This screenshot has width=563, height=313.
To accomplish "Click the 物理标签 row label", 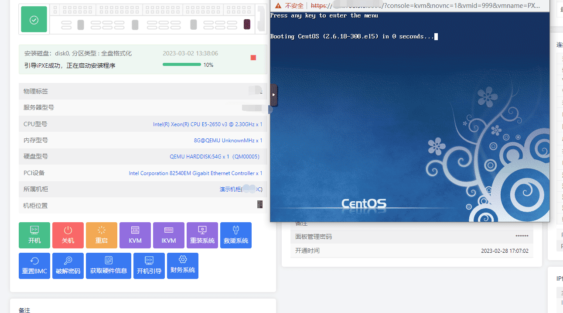I will click(x=36, y=91).
